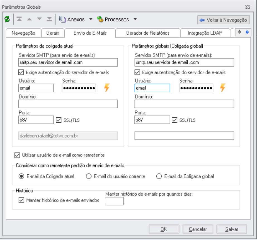This screenshot has width=257, height=240.
Task: Open the Integração LDAP tab
Action: coord(205,33)
